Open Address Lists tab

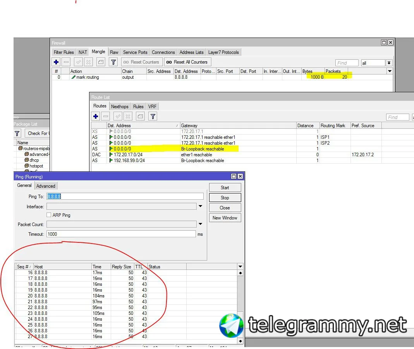pos(191,52)
